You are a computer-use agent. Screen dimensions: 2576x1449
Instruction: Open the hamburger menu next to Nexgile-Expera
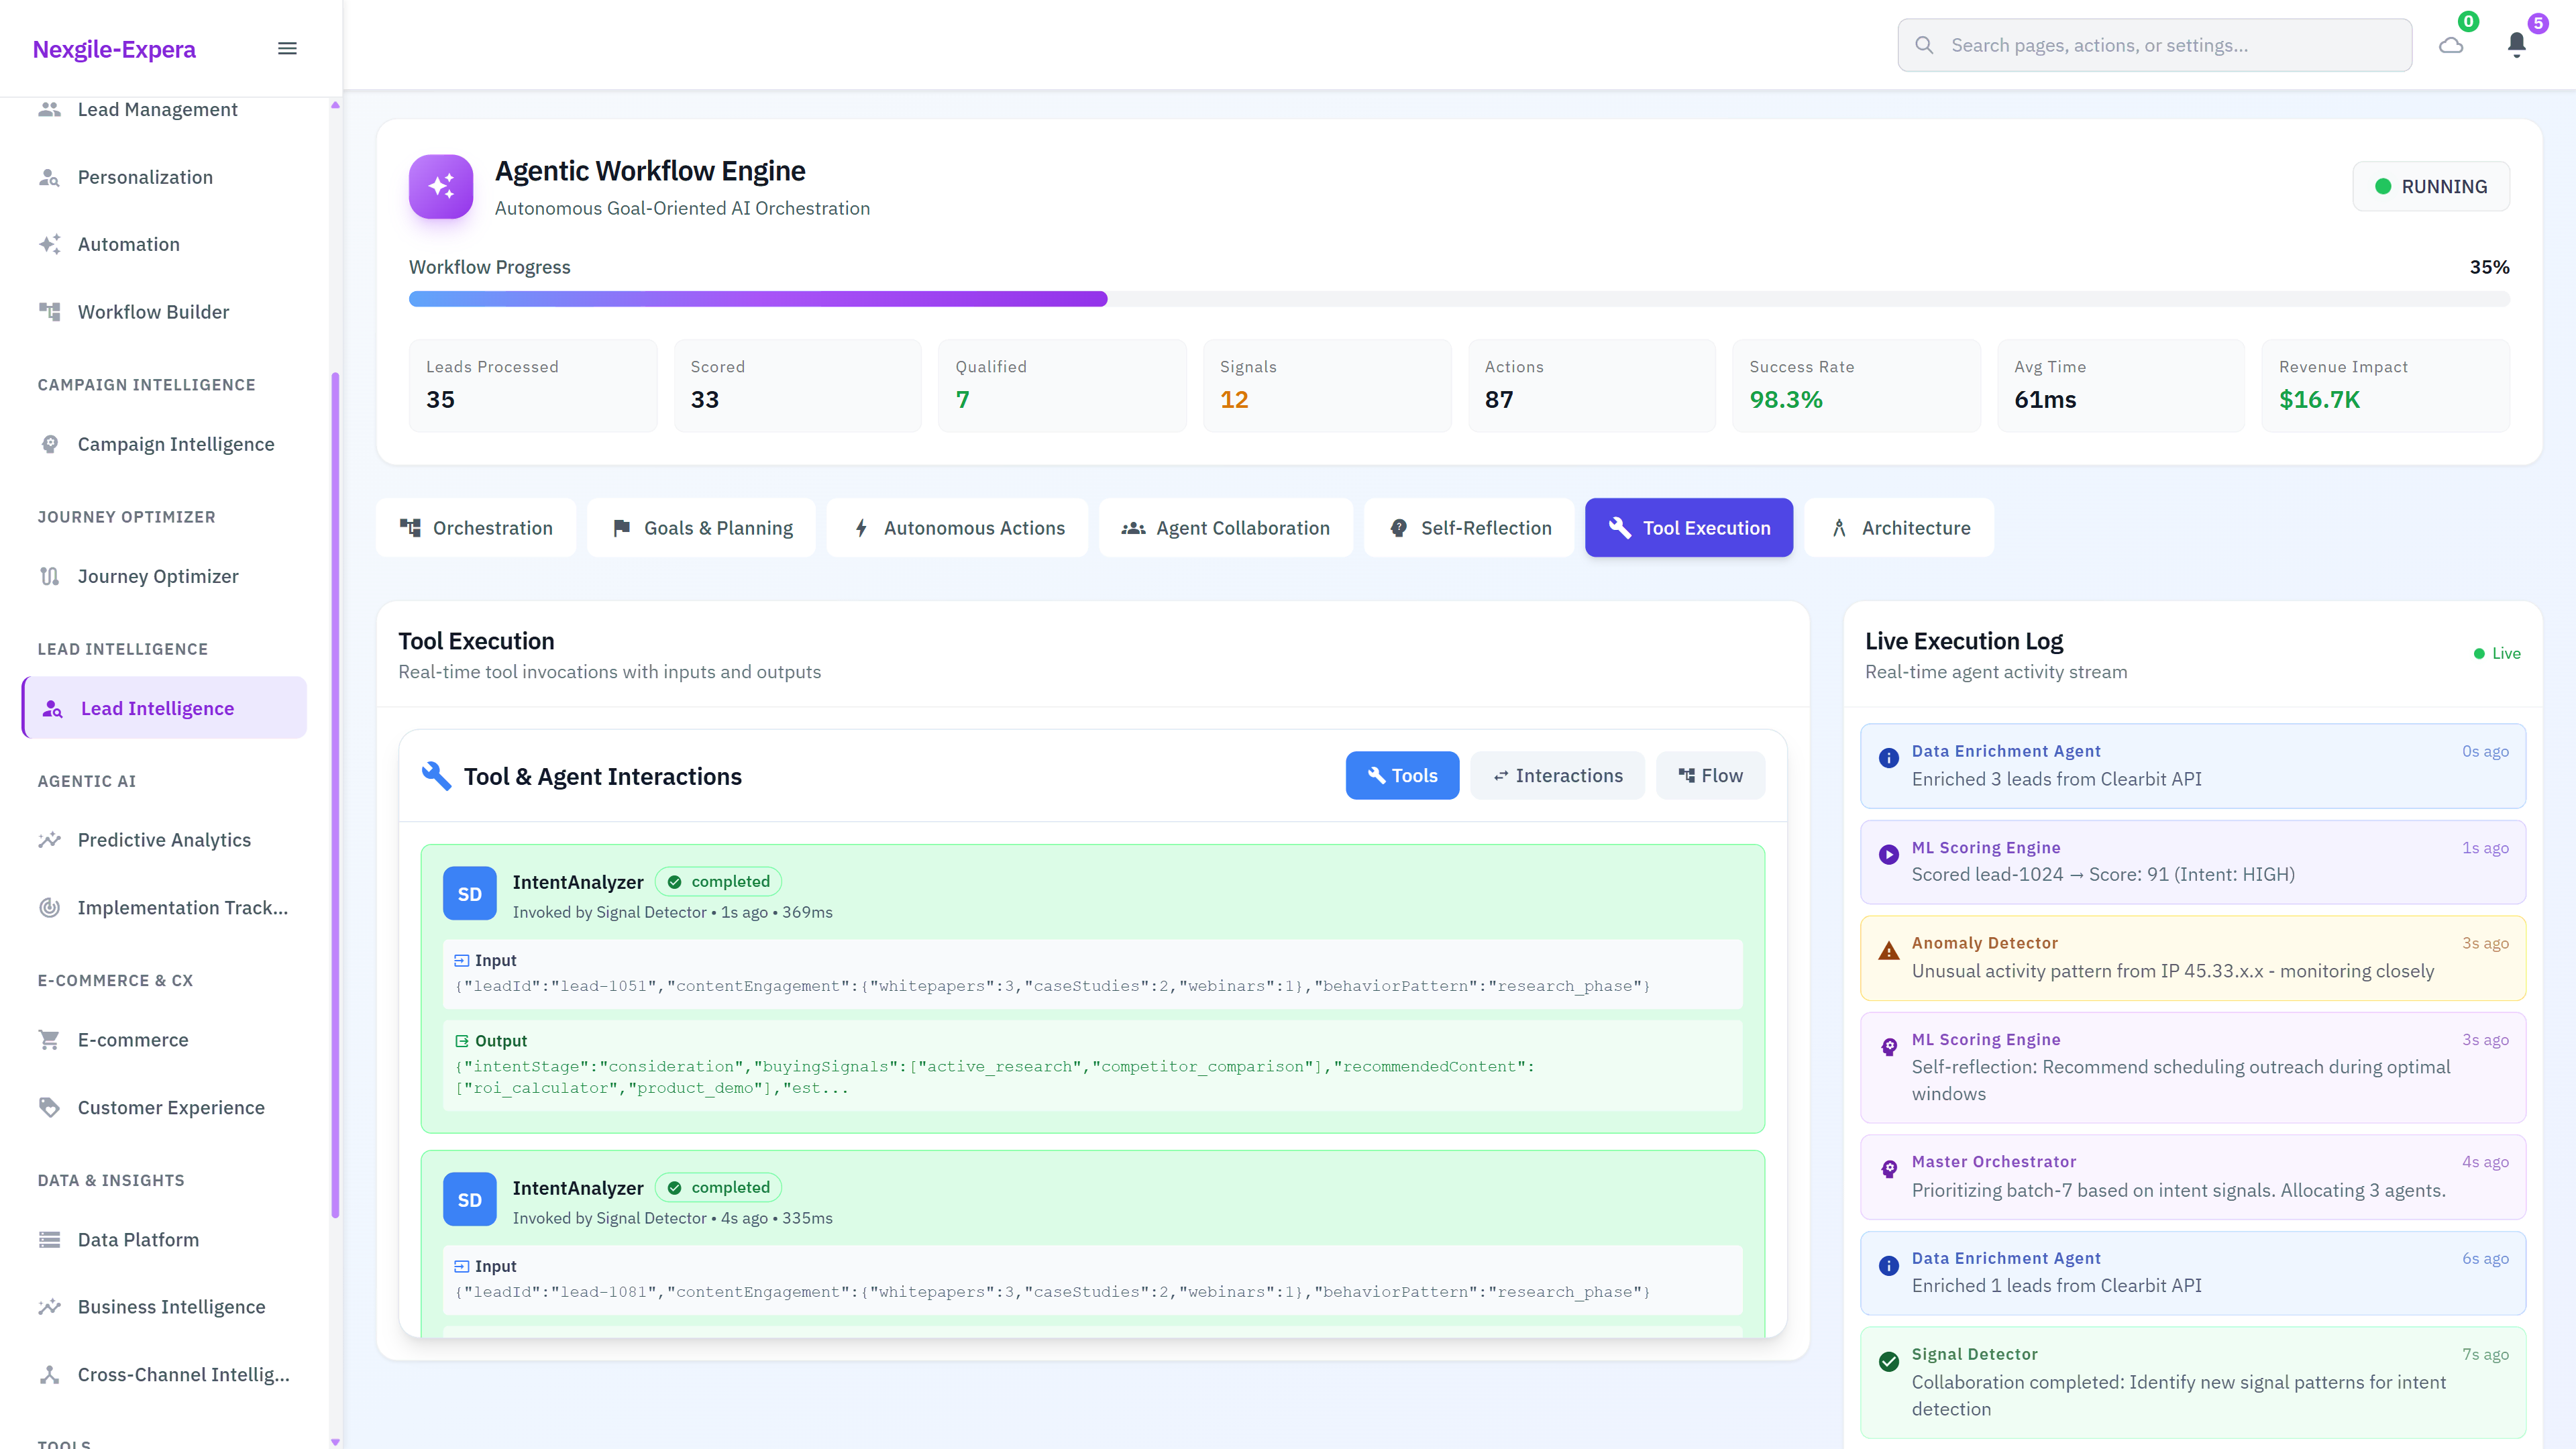pyautogui.click(x=287, y=48)
